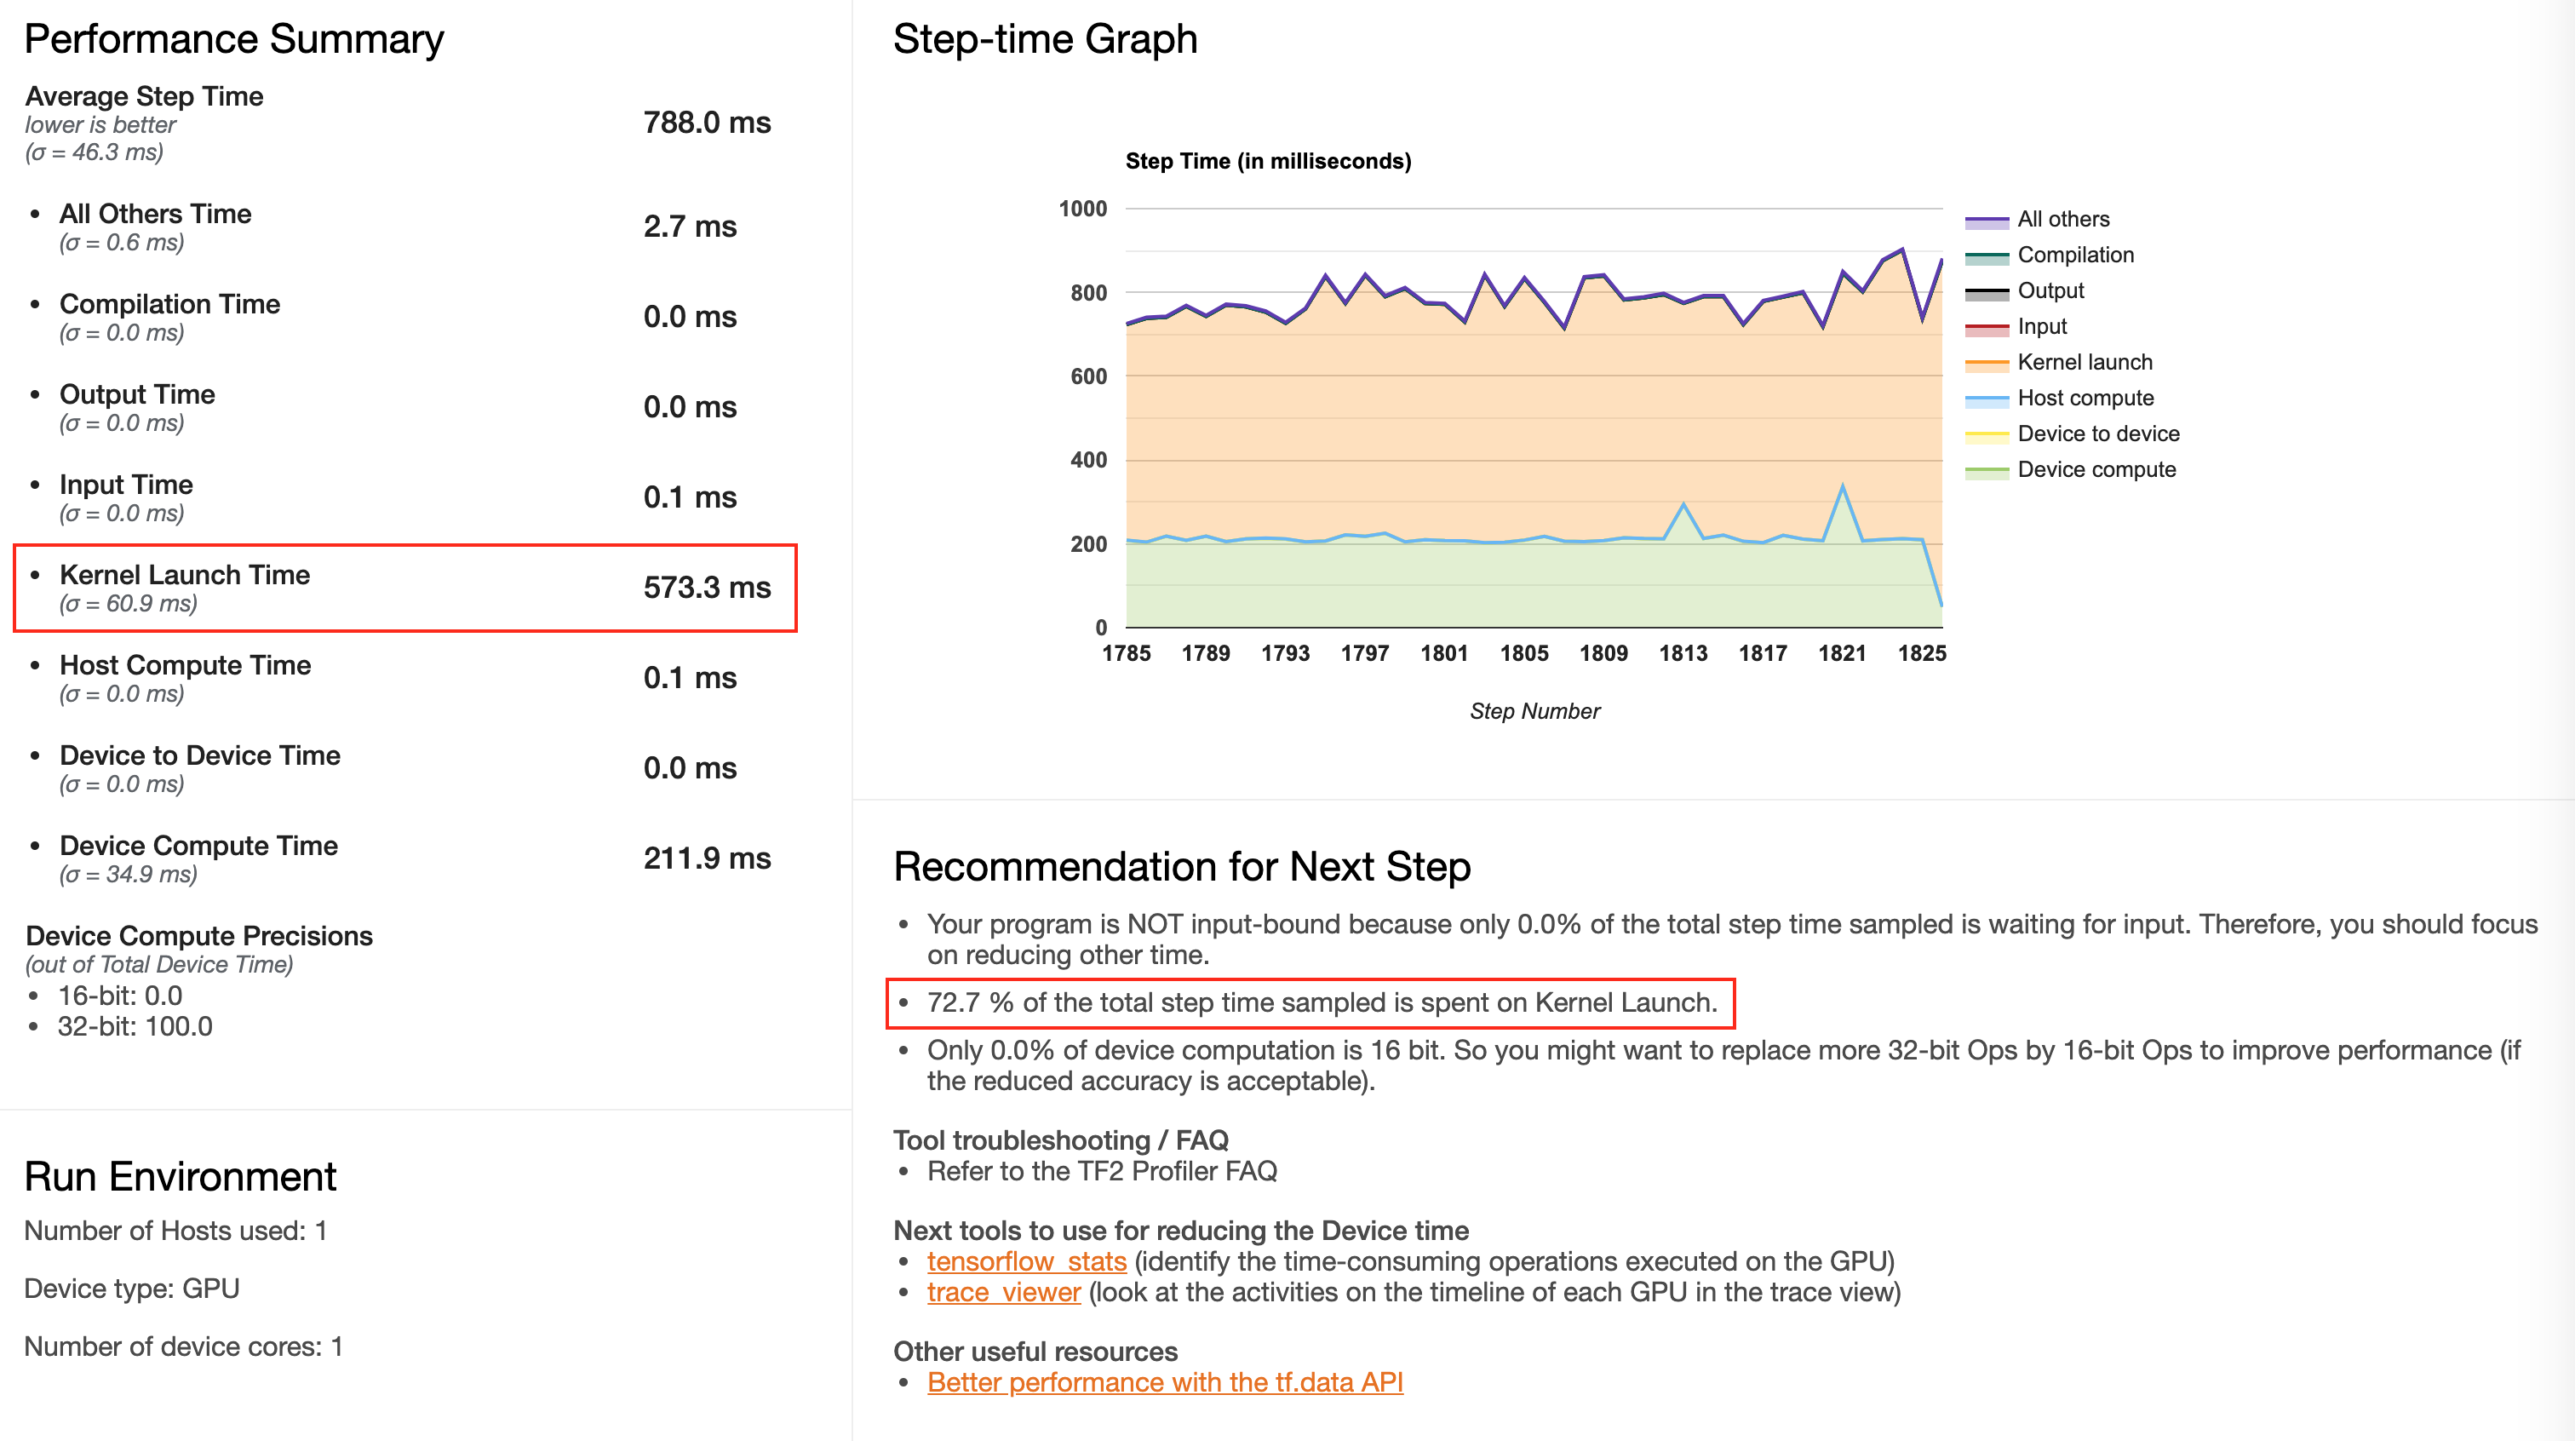Toggle the "All others" series in the legend
The width and height of the screenshot is (2575, 1441).
(x=2063, y=219)
